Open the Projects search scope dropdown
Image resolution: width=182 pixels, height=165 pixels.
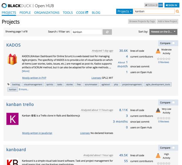coord(124,11)
